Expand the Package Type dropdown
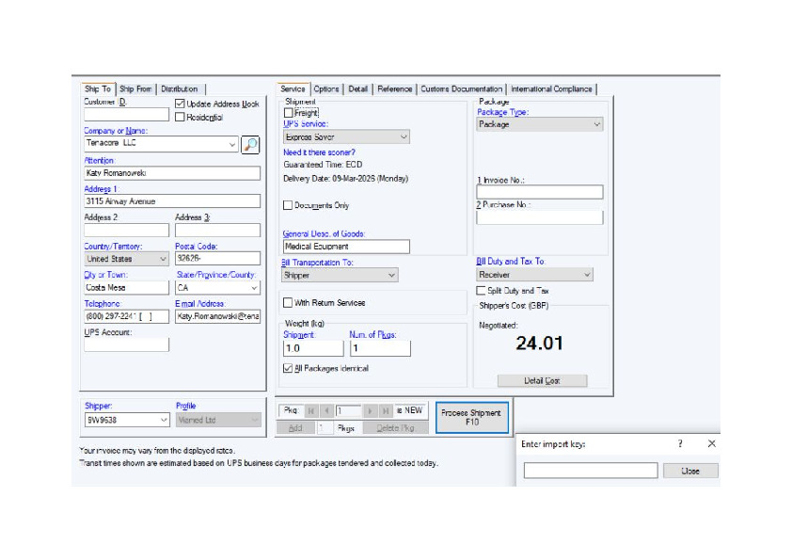Viewport: 792px width, 560px height. click(540, 124)
